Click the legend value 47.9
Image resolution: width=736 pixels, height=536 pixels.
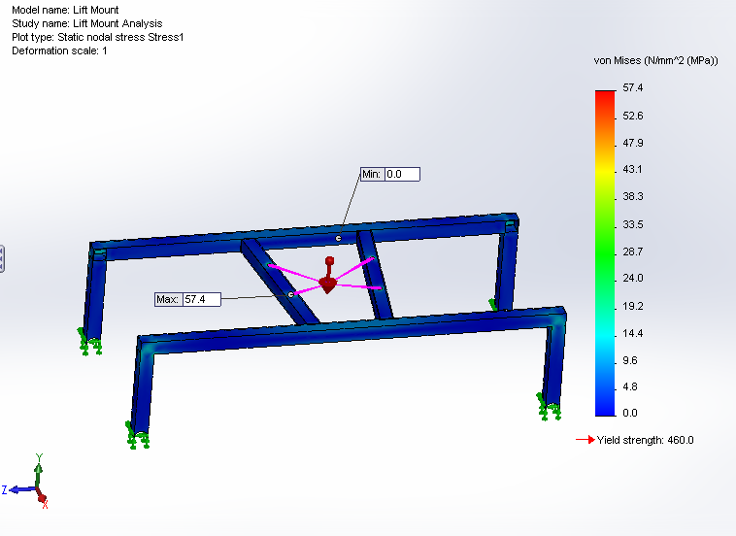tap(633, 143)
